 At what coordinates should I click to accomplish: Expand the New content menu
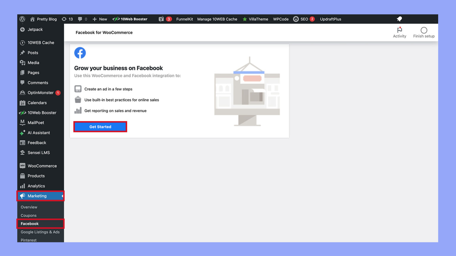(99, 19)
